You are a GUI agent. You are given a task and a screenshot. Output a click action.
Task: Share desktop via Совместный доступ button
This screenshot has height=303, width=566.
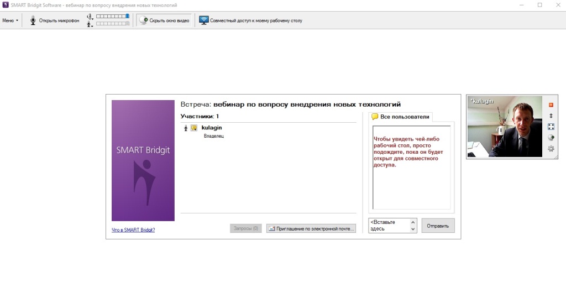251,20
